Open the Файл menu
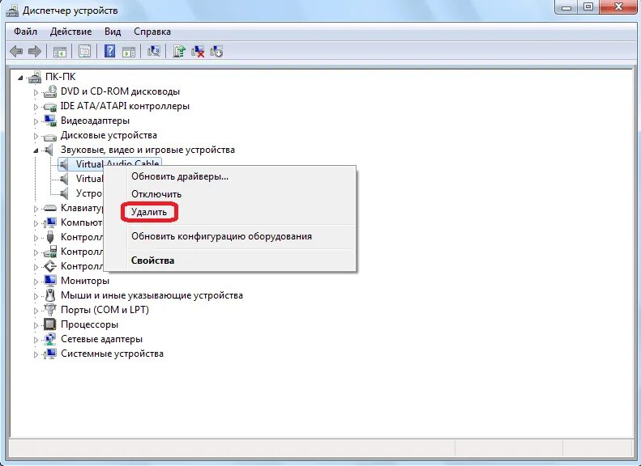 (x=25, y=32)
